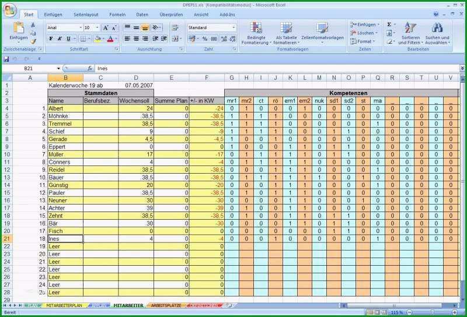The height and width of the screenshot is (317, 467).
Task: Switch to the Überprüfen ribbon tab
Action: tap(171, 15)
